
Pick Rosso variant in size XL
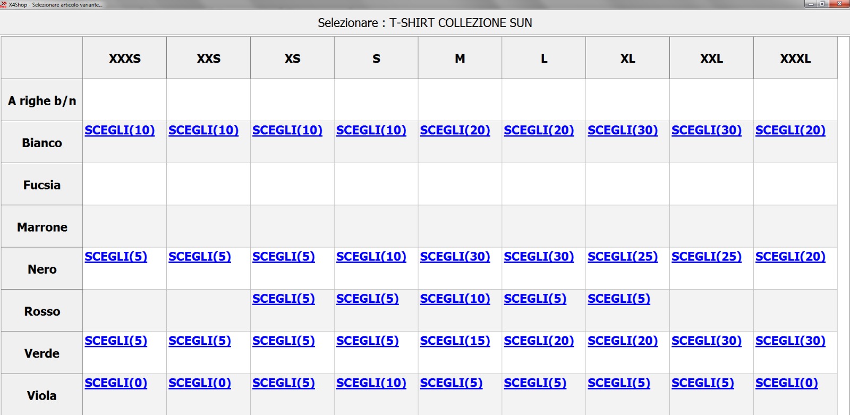(x=618, y=299)
